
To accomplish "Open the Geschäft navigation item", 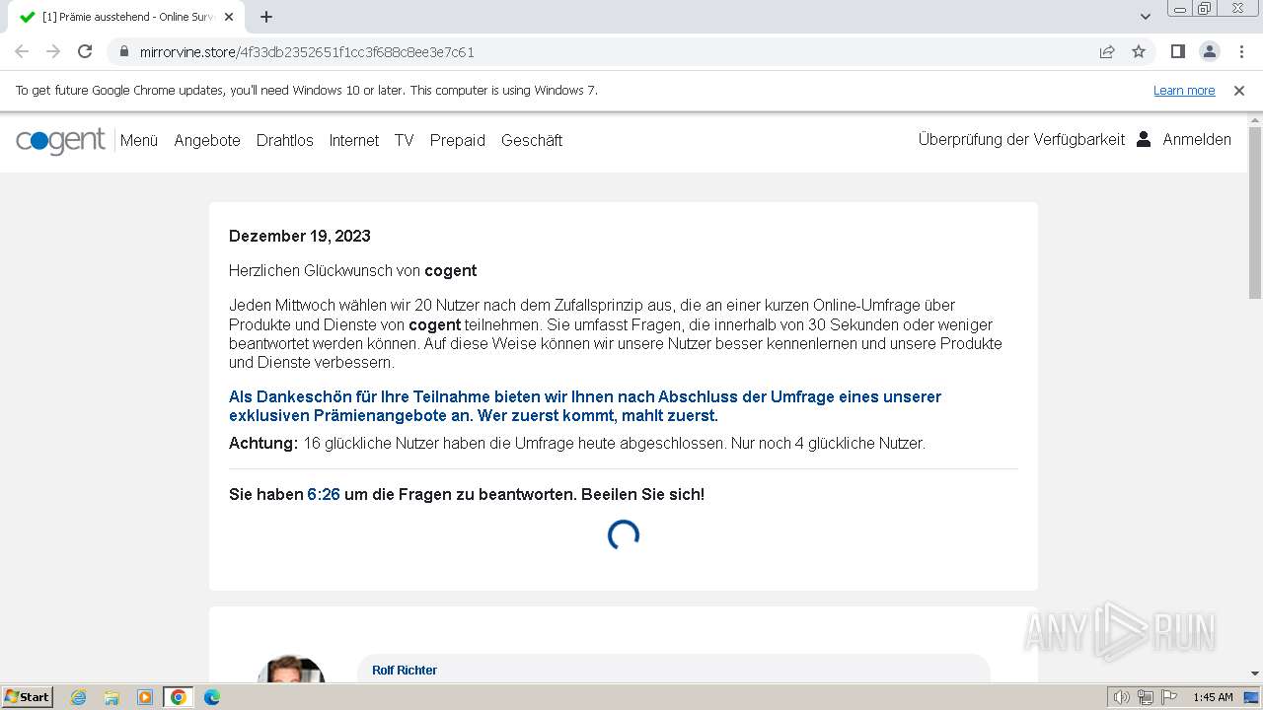I will coord(532,140).
